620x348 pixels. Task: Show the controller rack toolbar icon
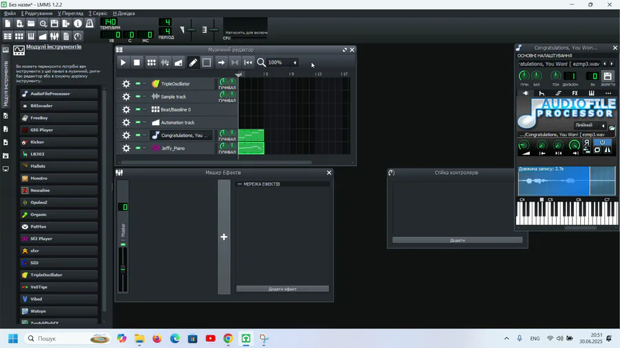pyautogui.click(x=78, y=36)
